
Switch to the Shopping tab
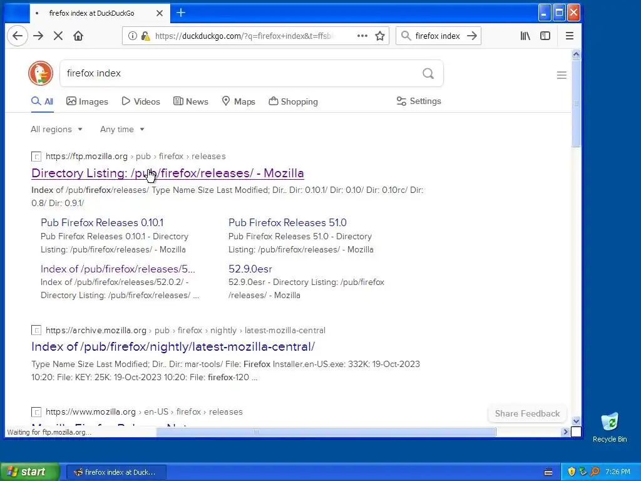click(293, 101)
